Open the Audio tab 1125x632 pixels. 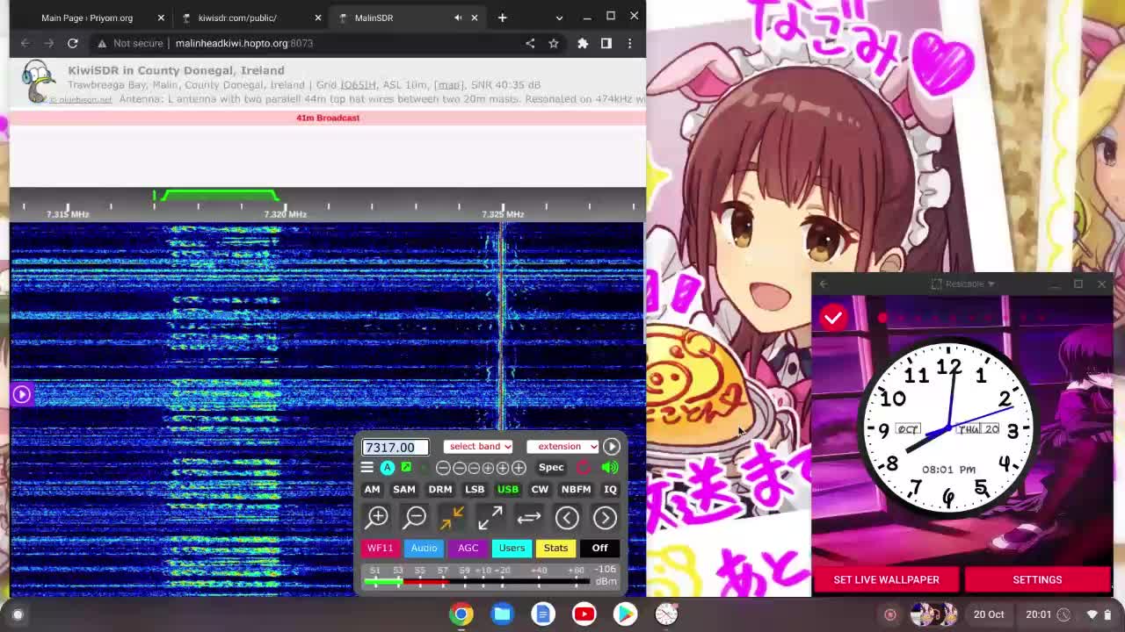(x=424, y=548)
